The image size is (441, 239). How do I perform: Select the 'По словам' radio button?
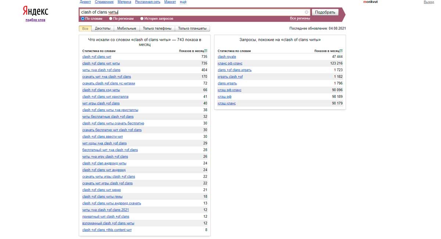tap(83, 18)
